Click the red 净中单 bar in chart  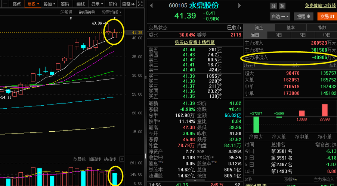[x=302, y=113]
